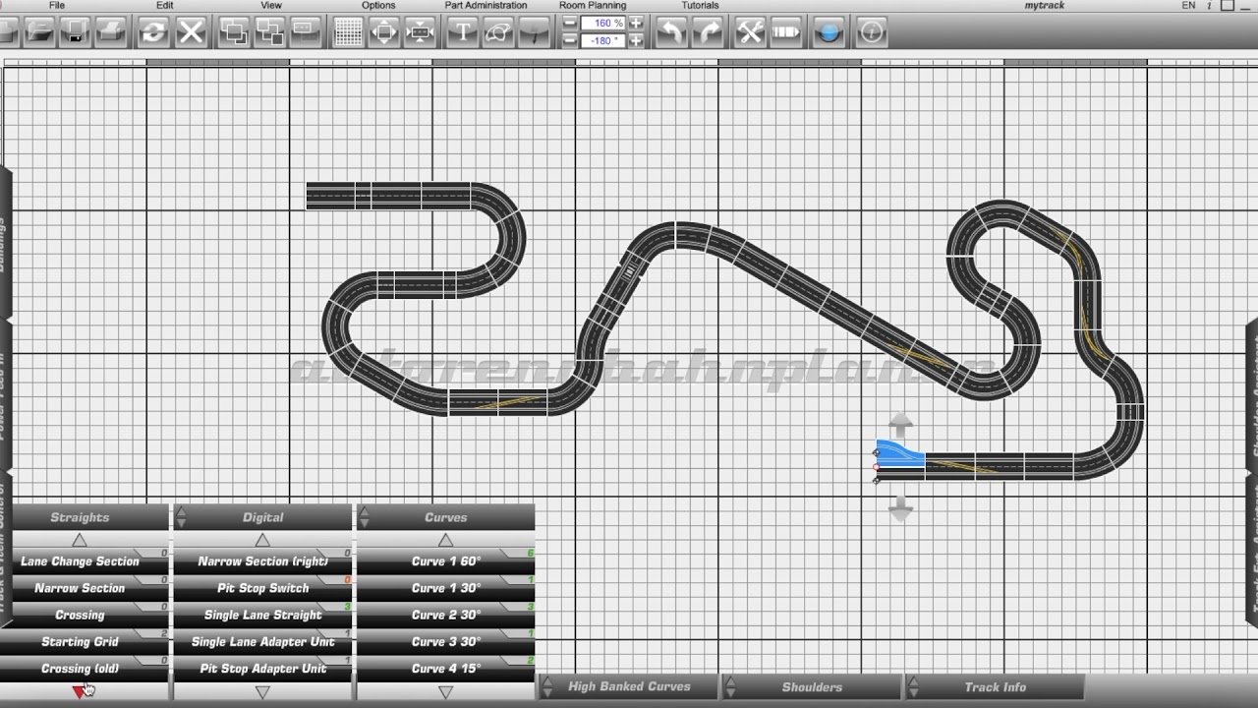Add a Curve 1 60° piece
The height and width of the screenshot is (708, 1258).
pyautogui.click(x=446, y=561)
